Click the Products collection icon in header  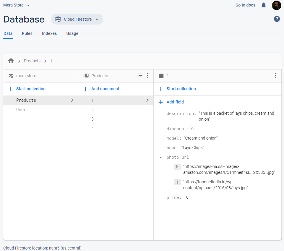coord(86,76)
